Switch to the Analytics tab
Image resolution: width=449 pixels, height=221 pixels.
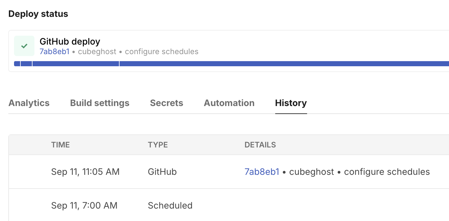pos(29,103)
